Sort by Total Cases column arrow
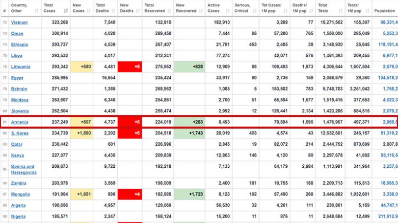398x223 pixels. pos(66,11)
